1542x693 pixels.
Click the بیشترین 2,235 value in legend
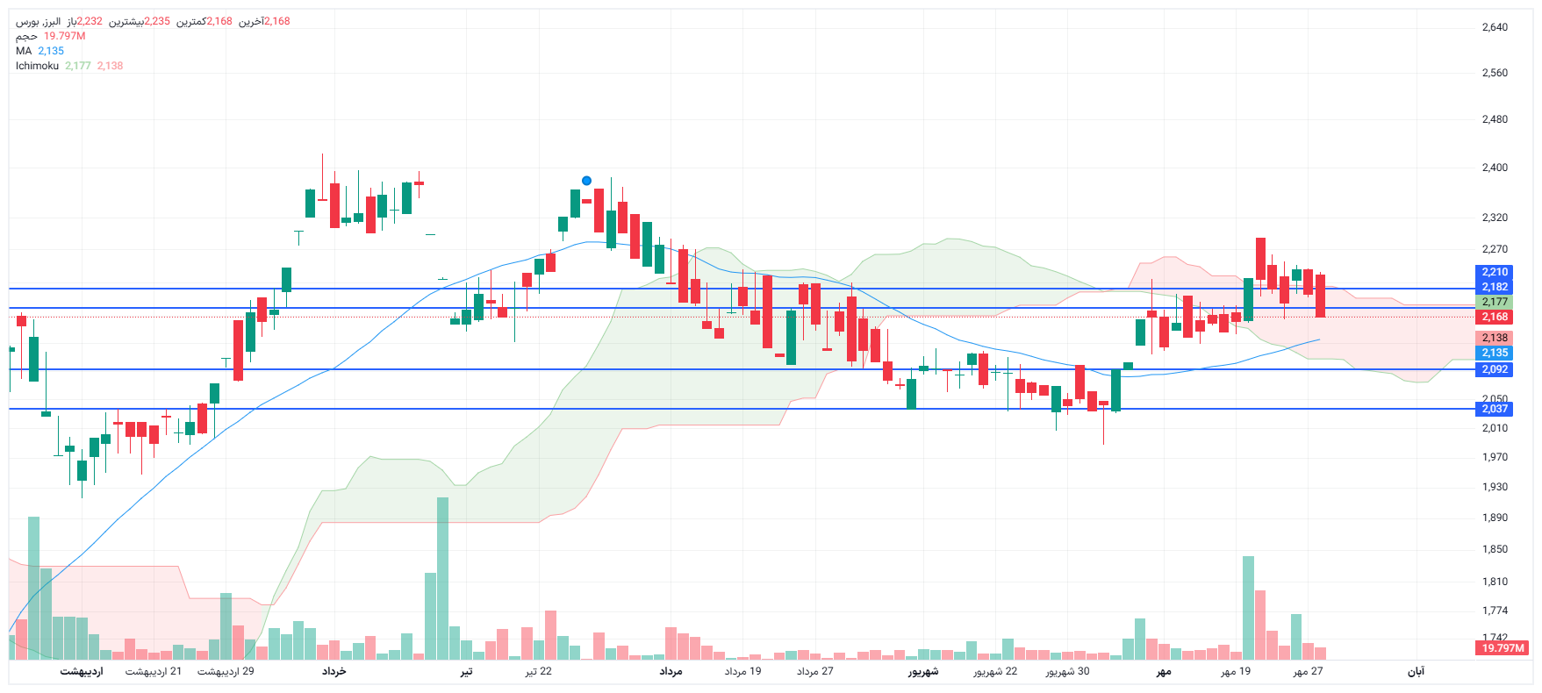pyautogui.click(x=140, y=21)
